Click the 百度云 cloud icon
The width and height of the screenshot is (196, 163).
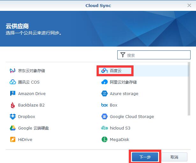[x=105, y=71]
